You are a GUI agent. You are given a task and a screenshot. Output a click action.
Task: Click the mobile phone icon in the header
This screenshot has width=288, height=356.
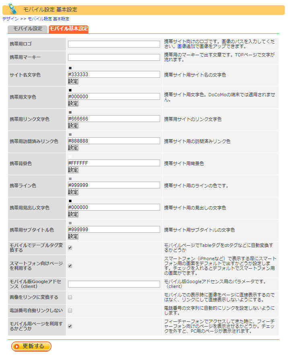[12, 8]
